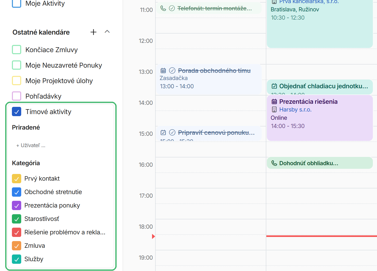The image size is (377, 271).
Task: Uncheck the Služby category
Action: coord(17,259)
